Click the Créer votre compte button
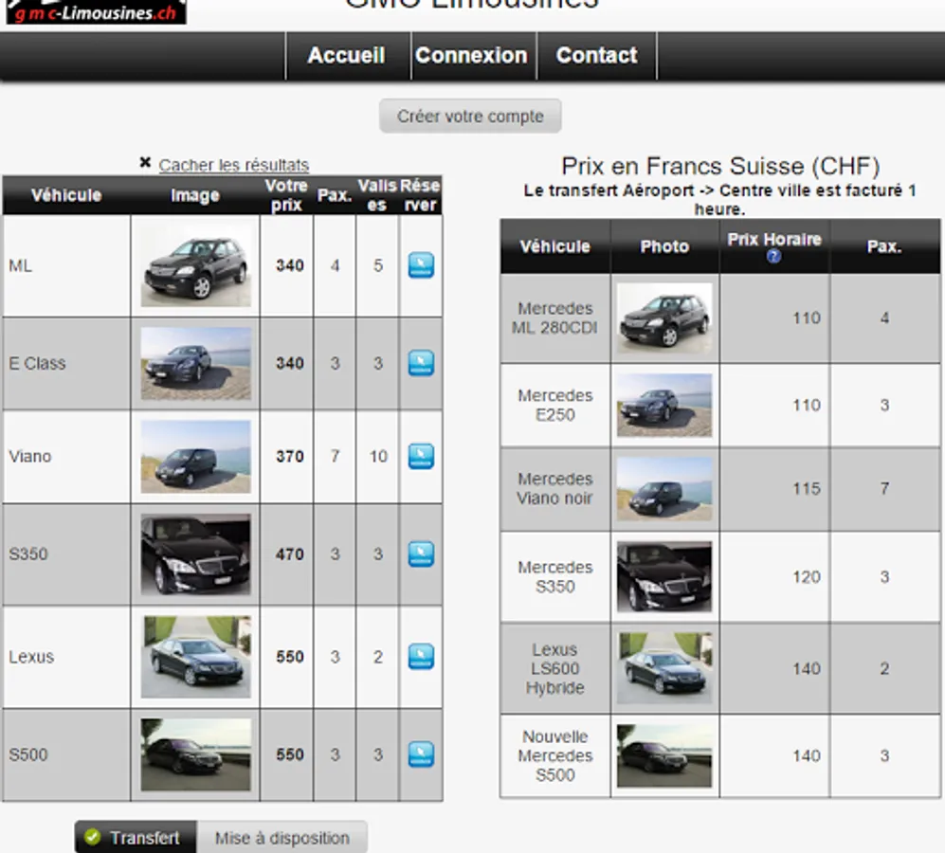Screen dimensions: 945x853 pos(470,116)
